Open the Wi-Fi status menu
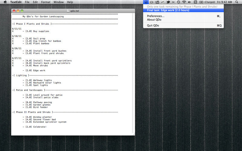242x151 pixels. tap(184, 2)
